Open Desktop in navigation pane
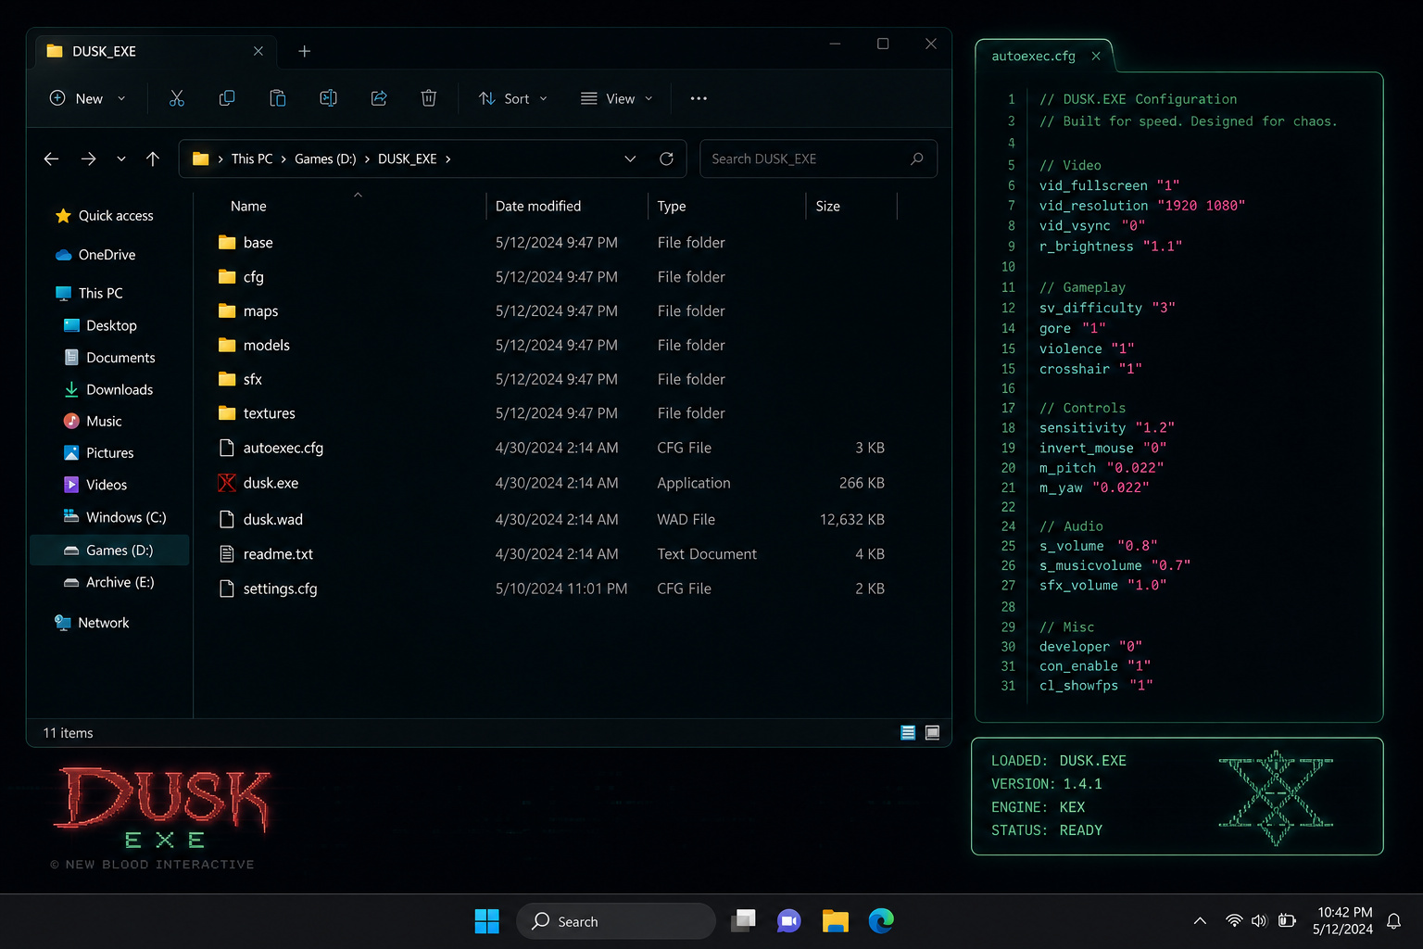This screenshot has height=949, width=1423. 100,325
